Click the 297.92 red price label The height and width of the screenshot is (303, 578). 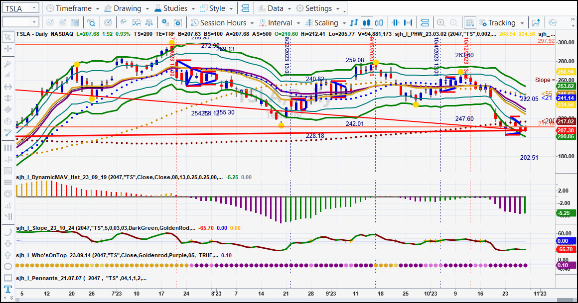pos(546,41)
